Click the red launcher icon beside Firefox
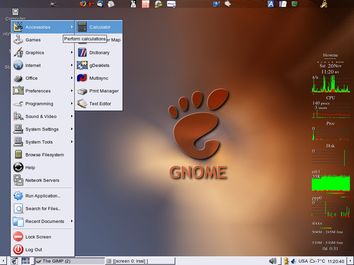This screenshot has width=354, height=265. click(91, 4)
